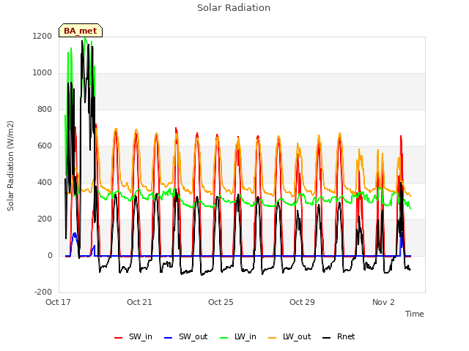This screenshot has height=351, width=469.
Task: Click the 0 y-axis tick label
Action: pyautogui.click(x=50, y=255)
